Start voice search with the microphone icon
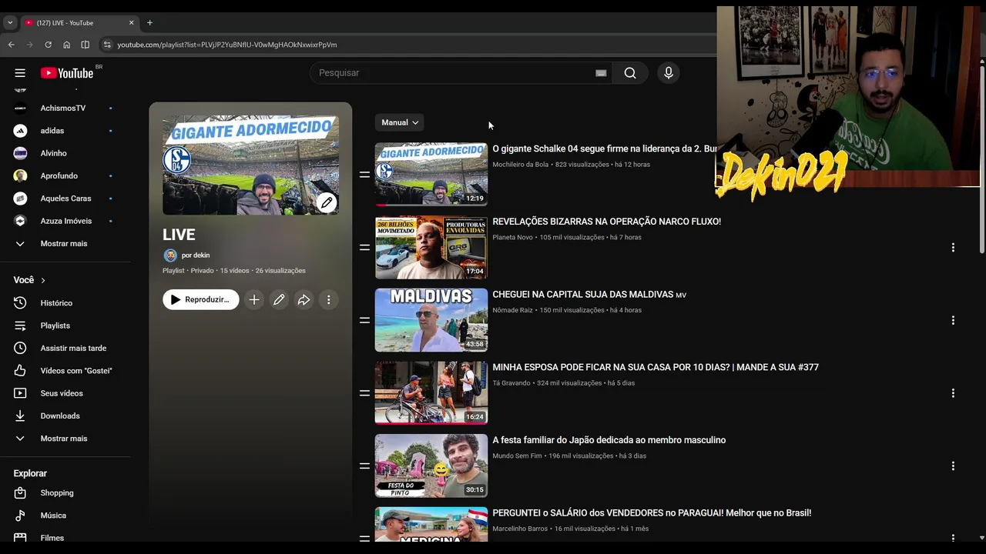 669,73
